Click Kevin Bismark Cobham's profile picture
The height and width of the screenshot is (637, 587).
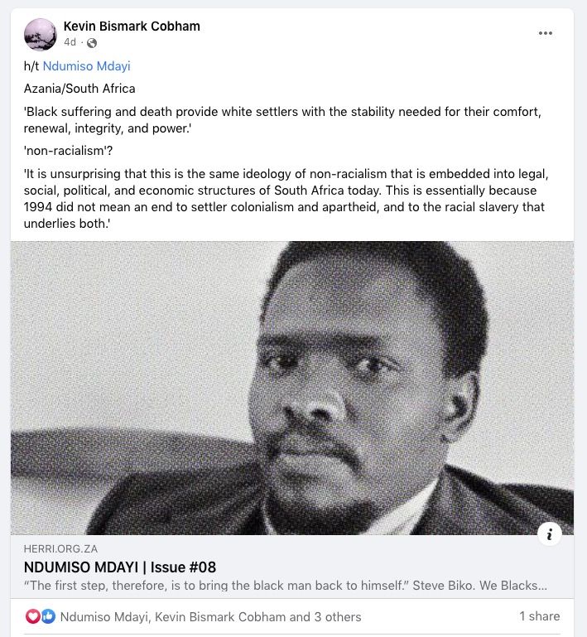click(41, 34)
